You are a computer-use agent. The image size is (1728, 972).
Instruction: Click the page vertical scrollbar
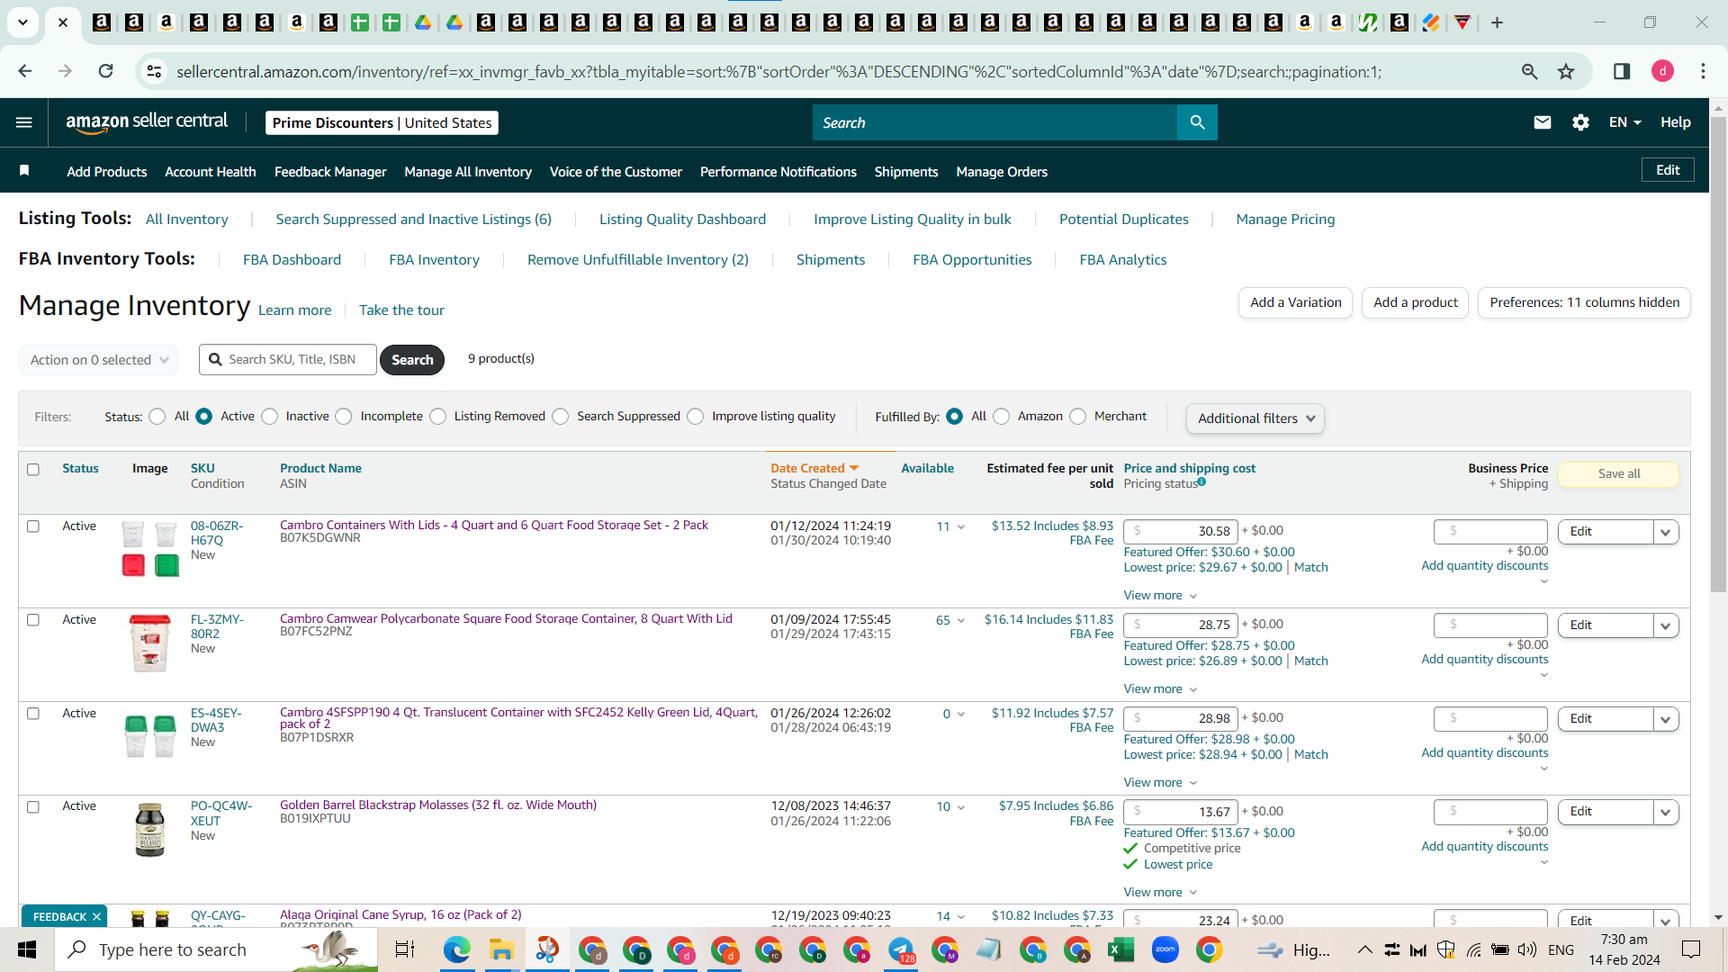(x=1718, y=355)
